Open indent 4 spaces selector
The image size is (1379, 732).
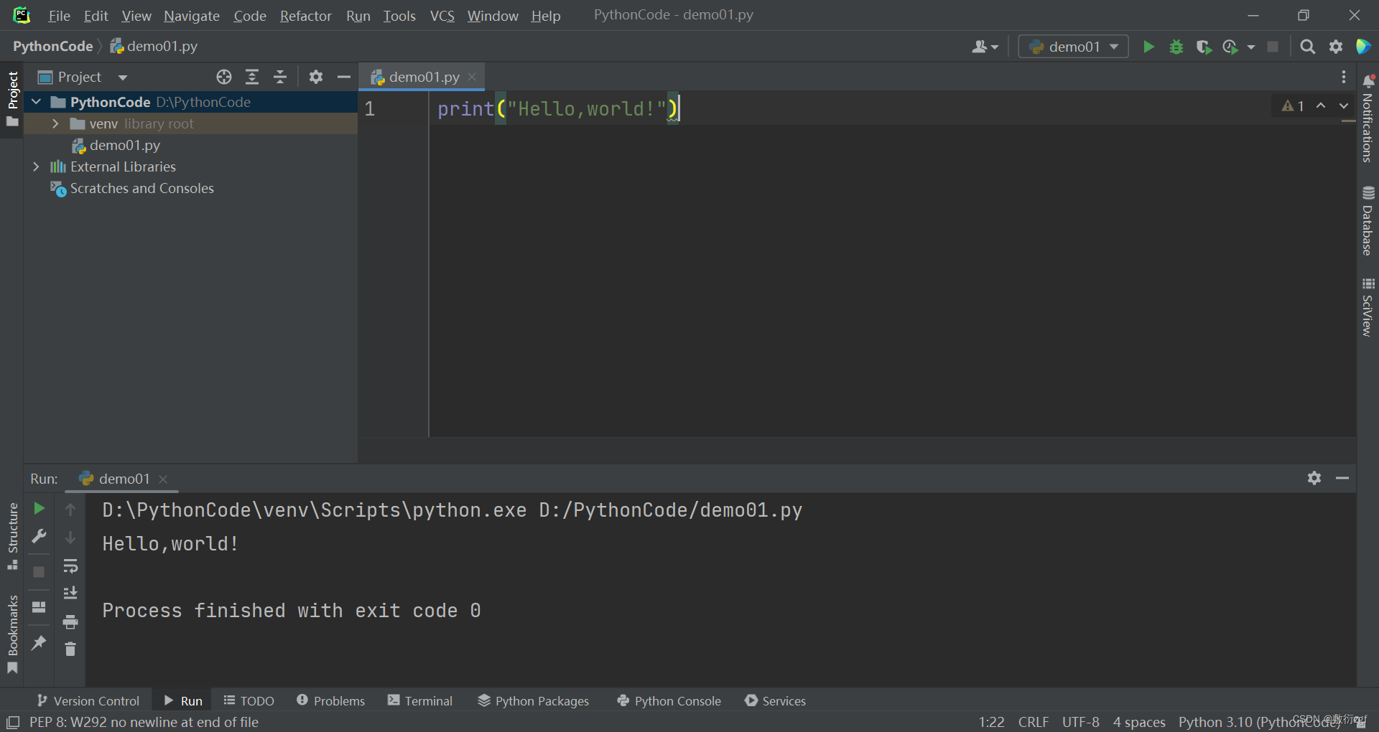tap(1139, 722)
